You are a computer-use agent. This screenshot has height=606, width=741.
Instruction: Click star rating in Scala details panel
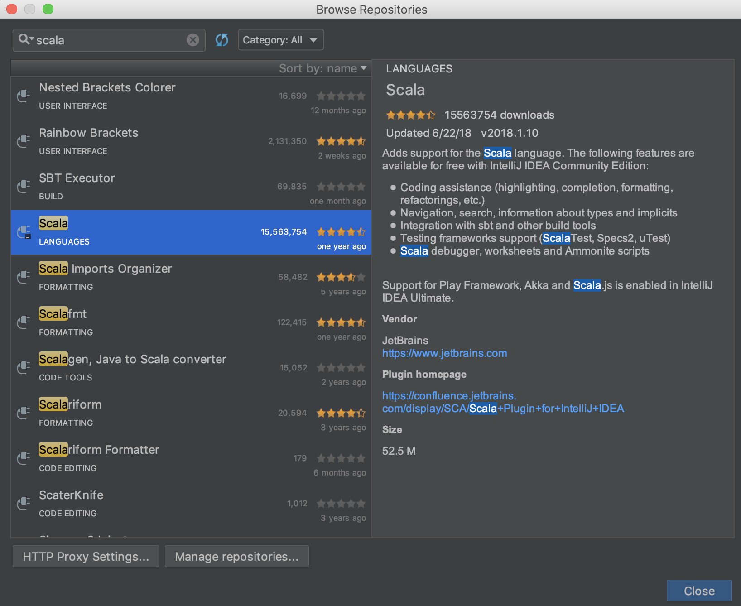point(411,115)
